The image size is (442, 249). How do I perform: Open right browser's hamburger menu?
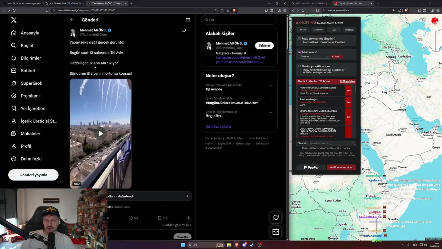pos(438,10)
